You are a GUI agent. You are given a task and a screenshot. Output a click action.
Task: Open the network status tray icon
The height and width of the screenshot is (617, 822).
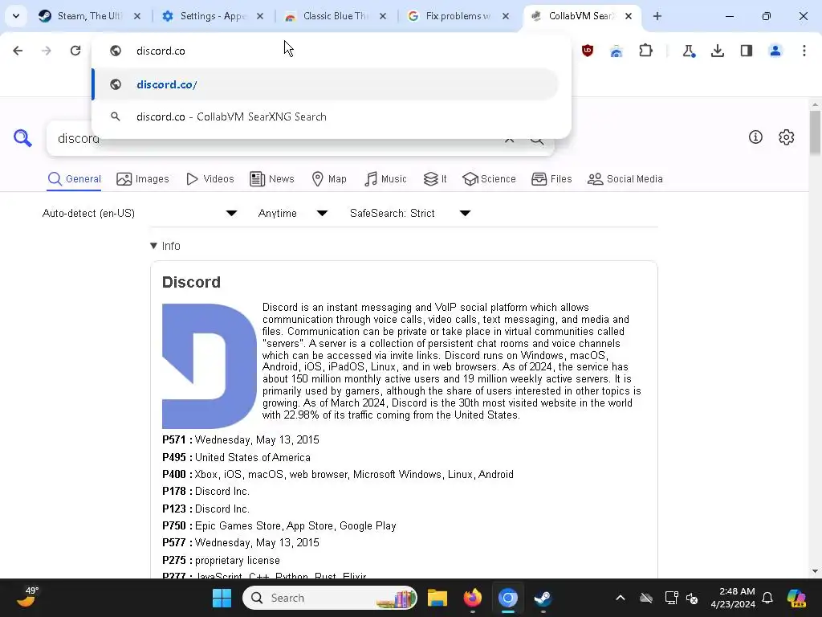671,598
